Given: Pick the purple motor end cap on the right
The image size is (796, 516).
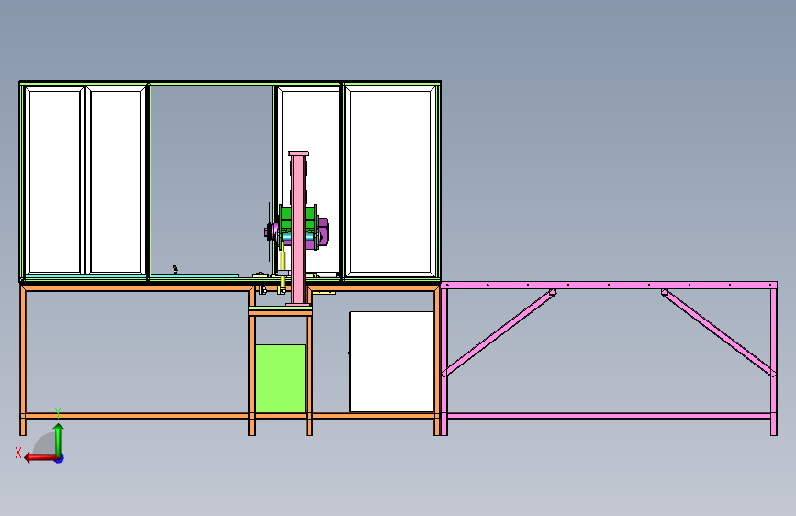Looking at the screenshot, I should coord(323,231).
